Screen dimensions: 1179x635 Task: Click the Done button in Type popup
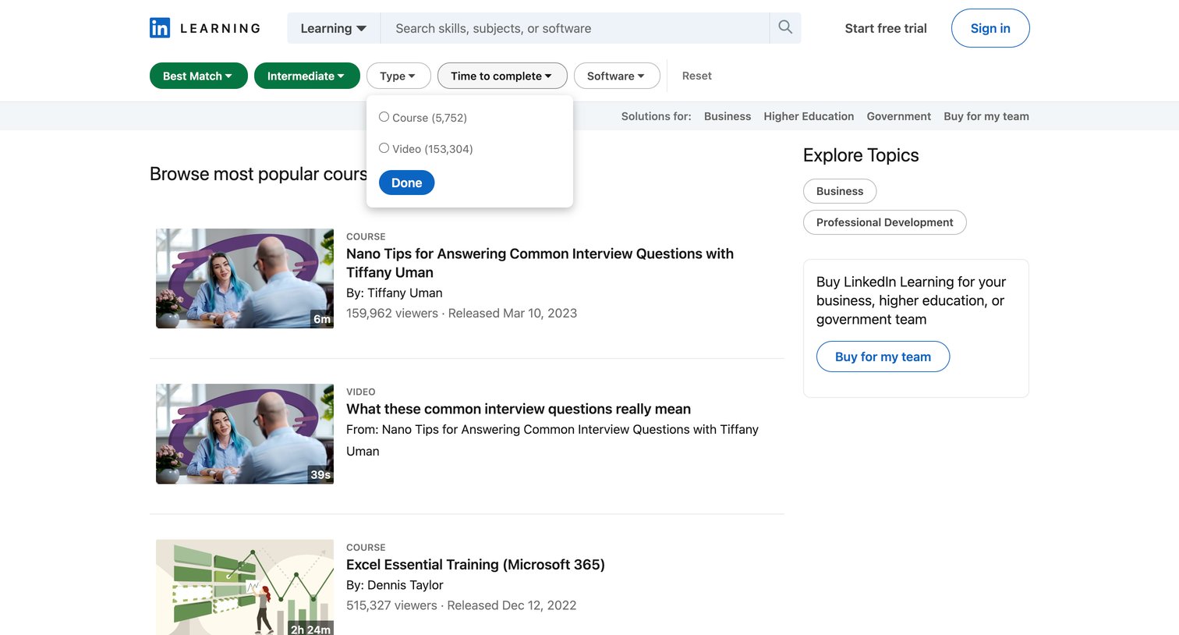pyautogui.click(x=406, y=183)
